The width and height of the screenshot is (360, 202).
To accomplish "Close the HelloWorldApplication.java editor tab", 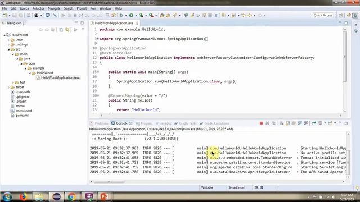I will coord(137,23).
